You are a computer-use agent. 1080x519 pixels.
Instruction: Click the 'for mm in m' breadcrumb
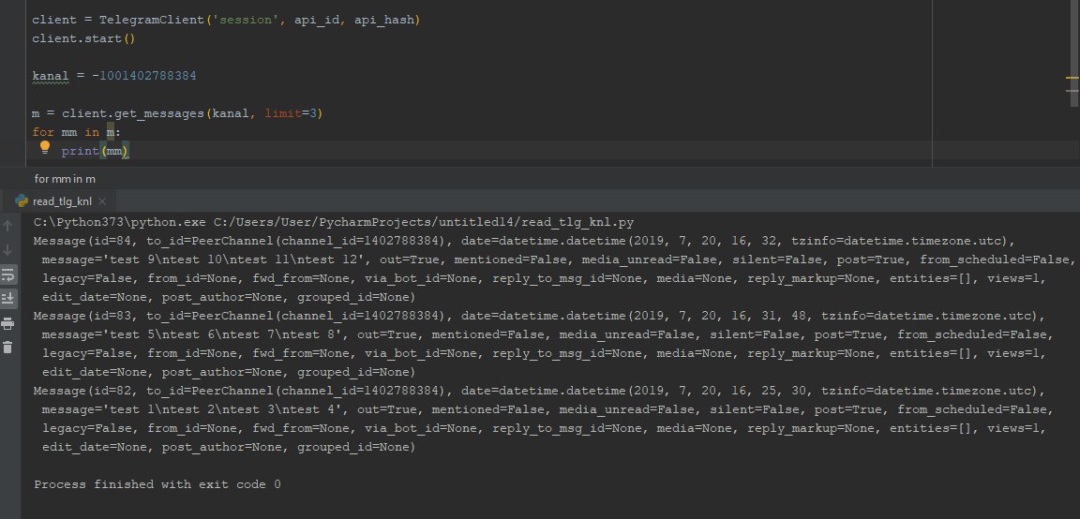pos(65,179)
